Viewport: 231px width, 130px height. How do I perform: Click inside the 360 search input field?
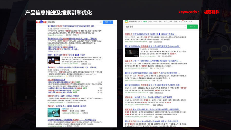154,26
